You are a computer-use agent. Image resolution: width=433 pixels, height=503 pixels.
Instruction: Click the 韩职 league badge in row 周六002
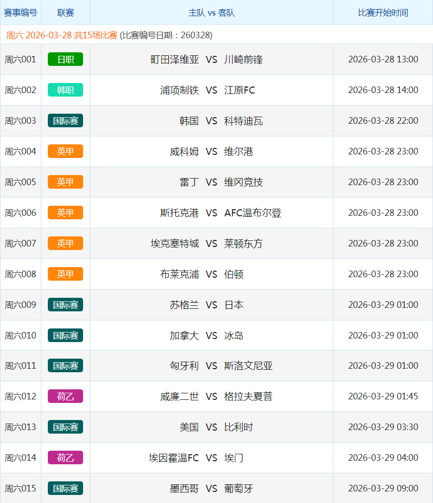(65, 90)
